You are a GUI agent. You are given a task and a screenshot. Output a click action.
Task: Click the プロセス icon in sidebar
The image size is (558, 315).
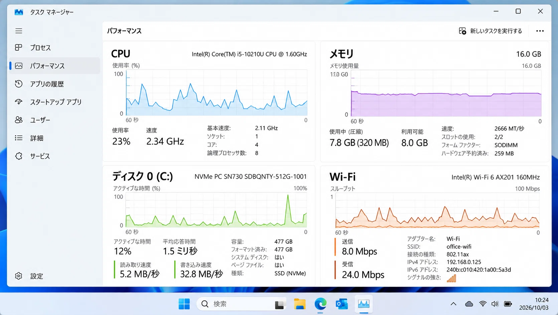click(19, 47)
